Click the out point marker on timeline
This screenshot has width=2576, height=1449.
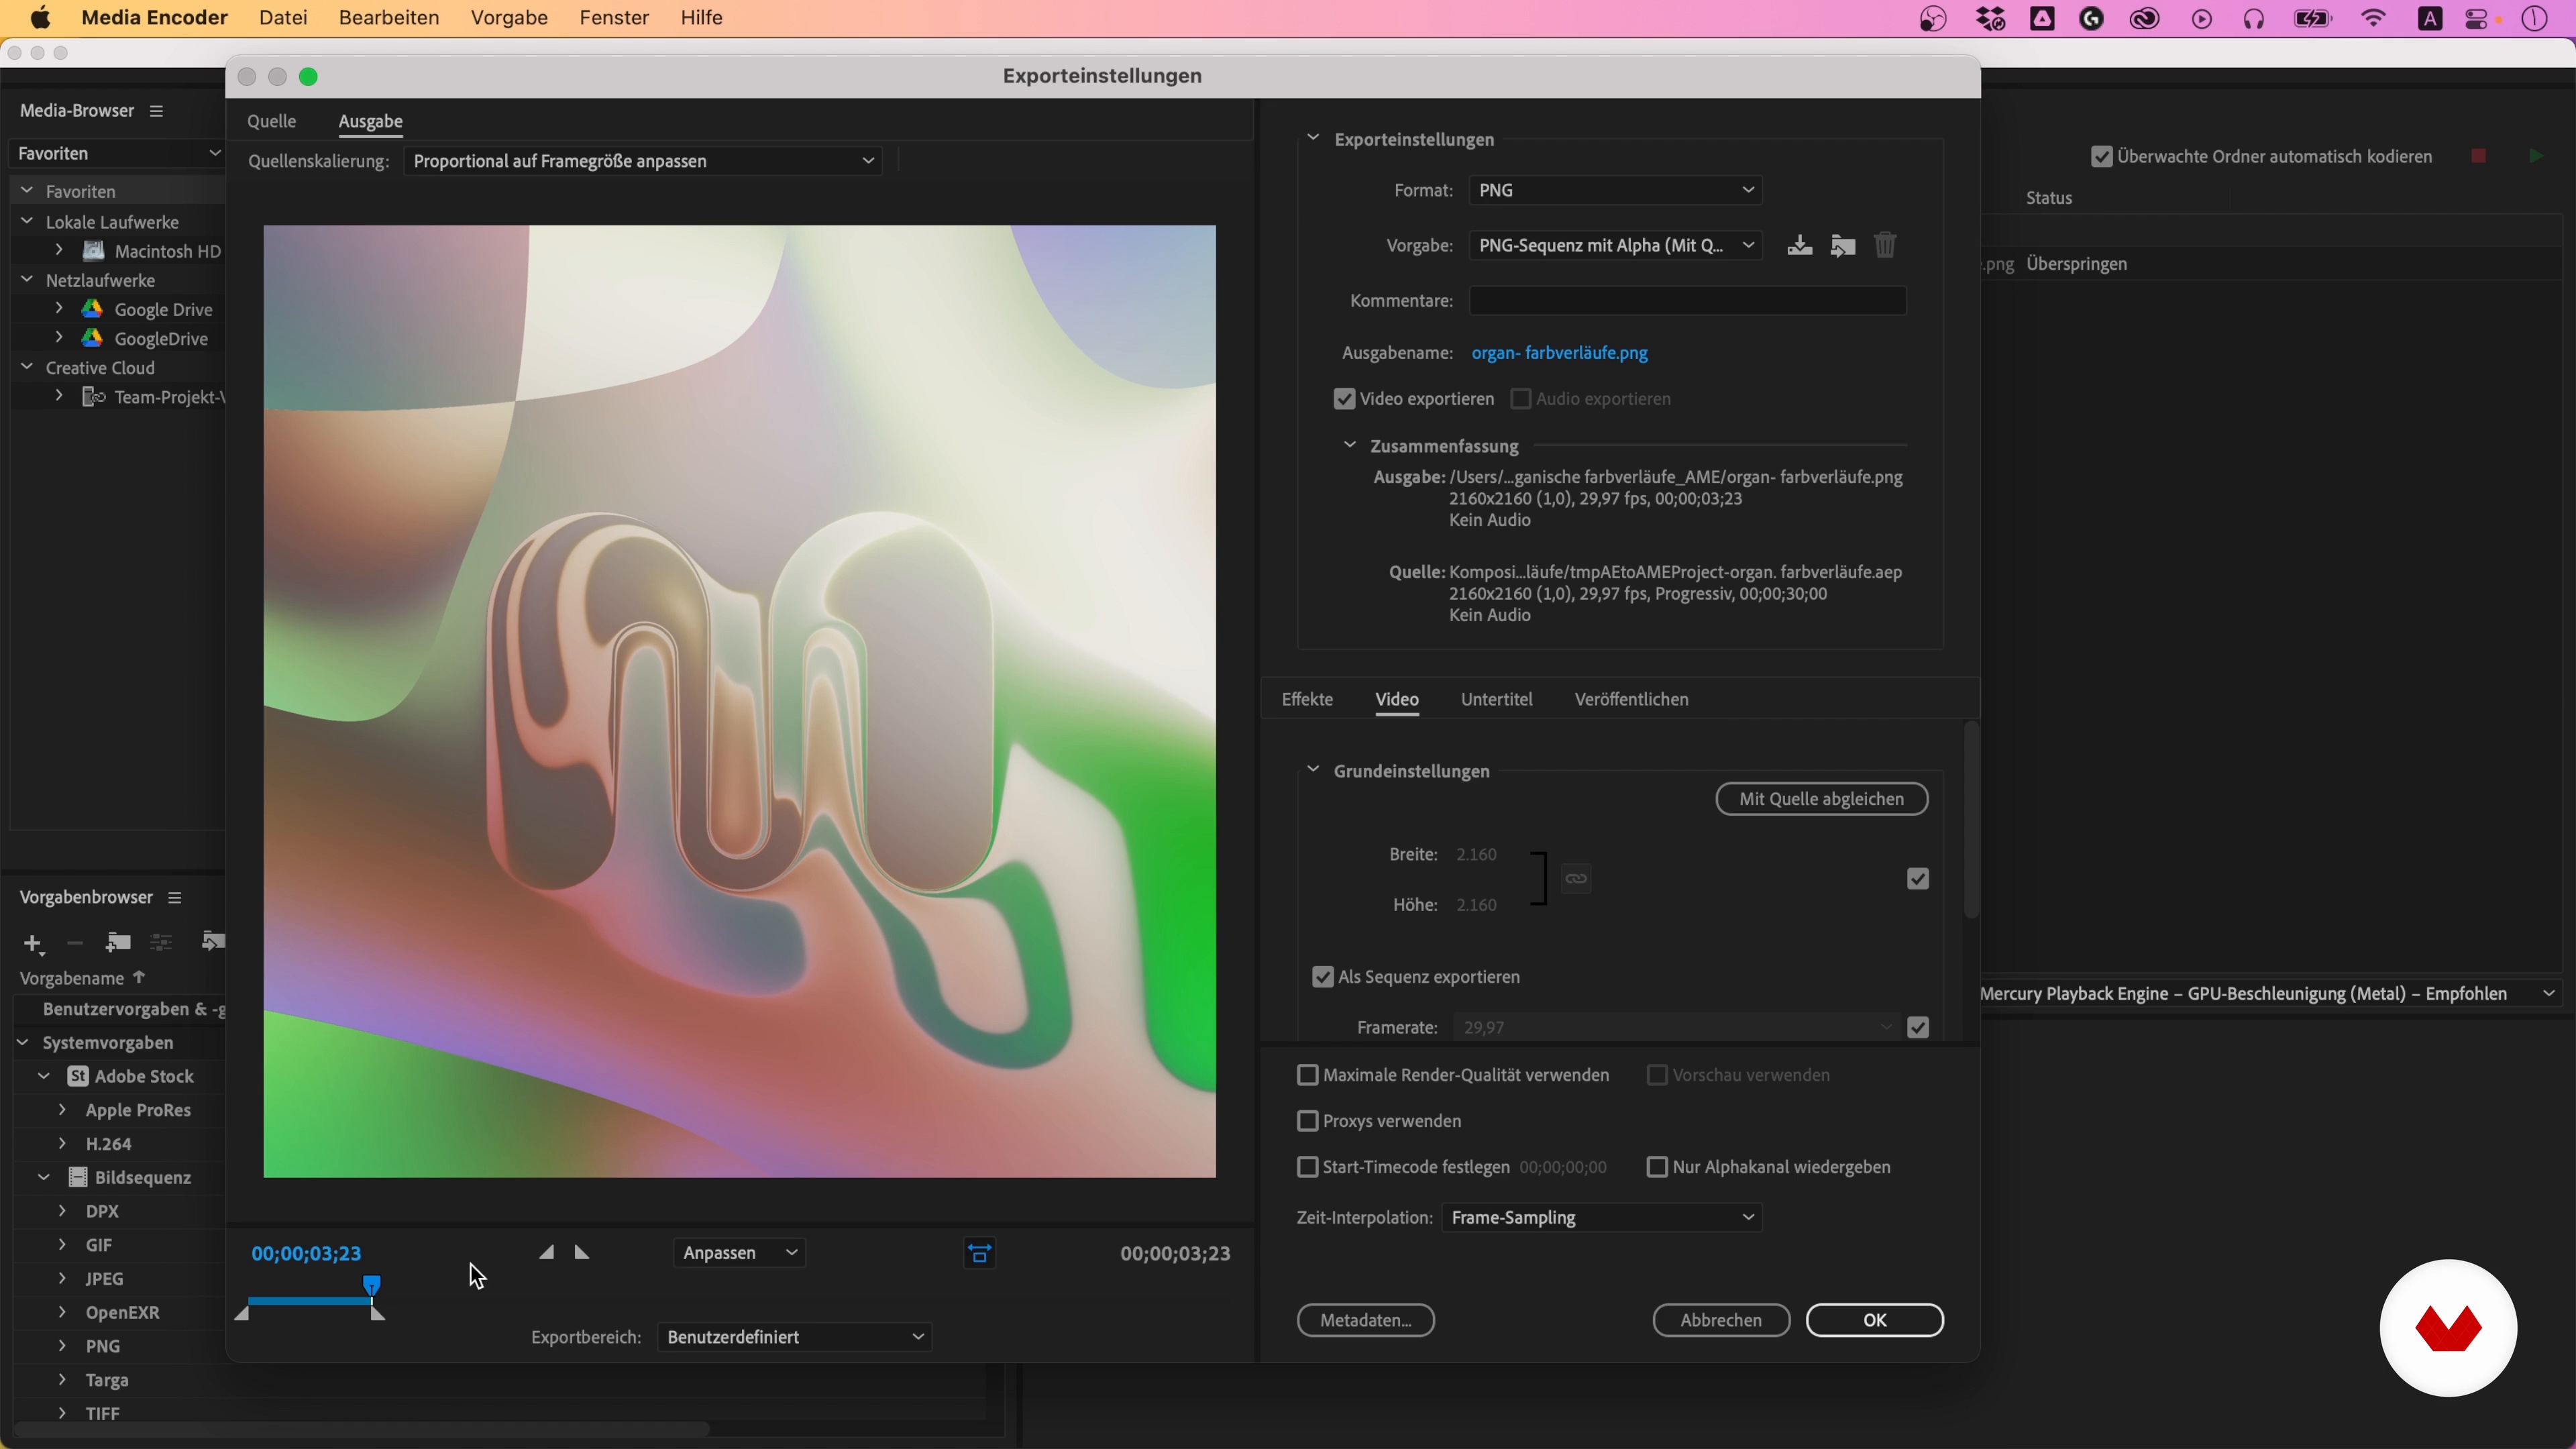[378, 1314]
